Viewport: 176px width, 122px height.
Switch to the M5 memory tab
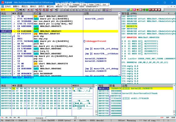tap(19, 118)
